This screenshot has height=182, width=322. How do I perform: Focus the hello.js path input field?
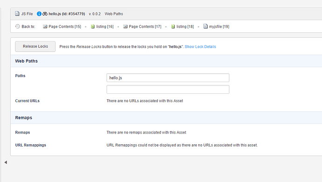[168, 78]
